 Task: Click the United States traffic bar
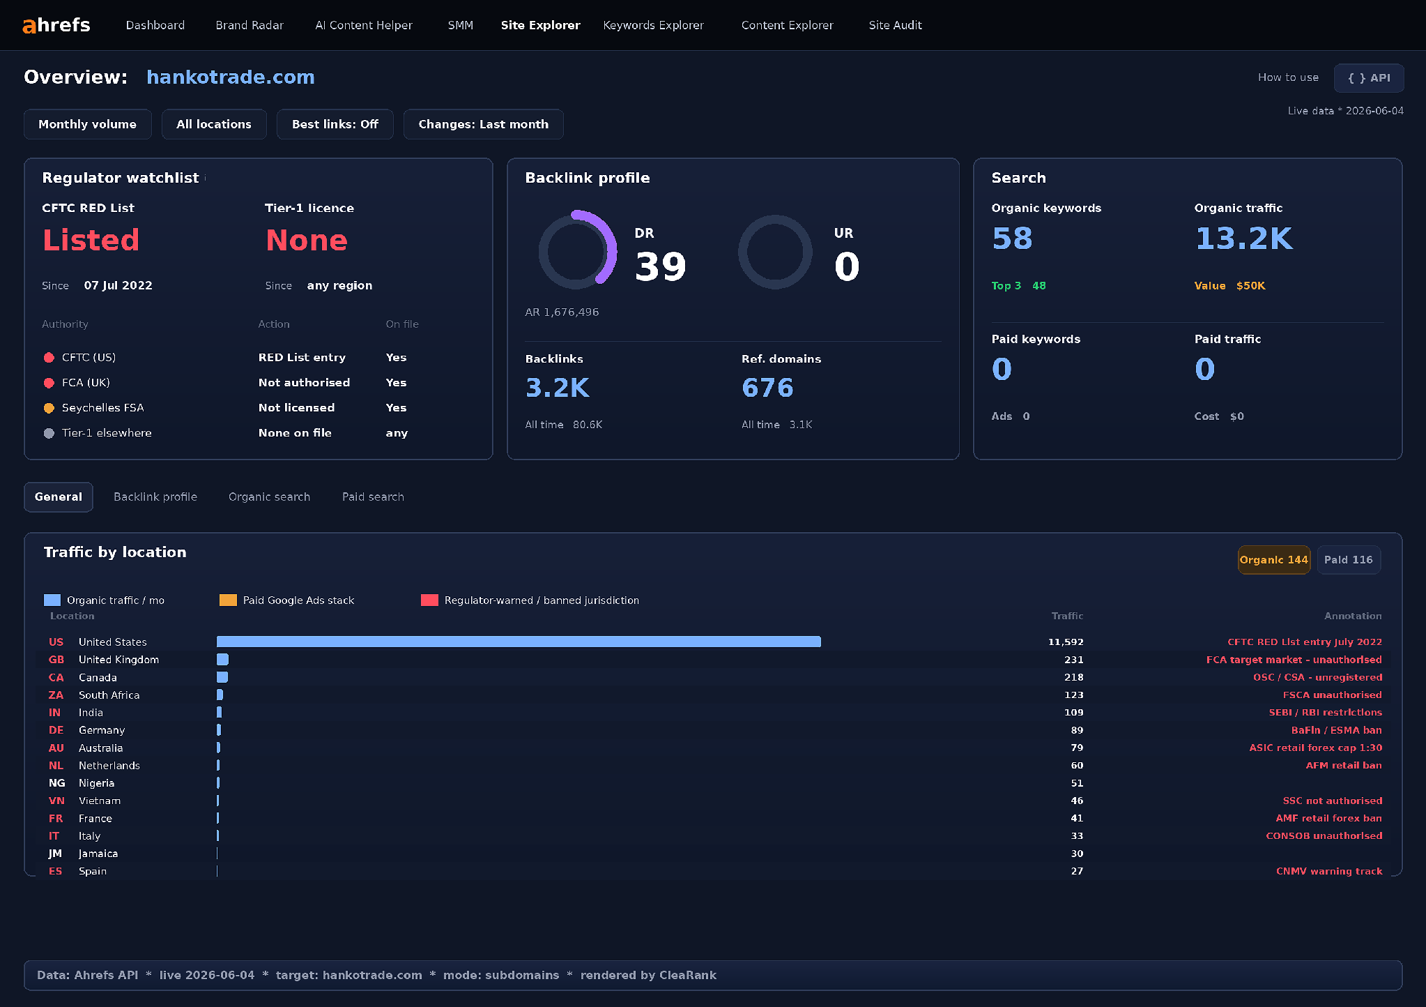(x=519, y=642)
